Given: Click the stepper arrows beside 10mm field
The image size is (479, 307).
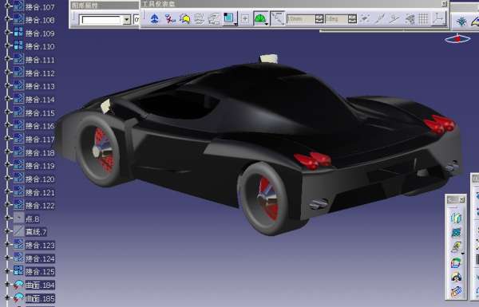Looking at the screenshot, I should (x=319, y=19).
